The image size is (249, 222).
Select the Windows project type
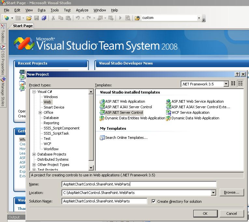click(51, 97)
